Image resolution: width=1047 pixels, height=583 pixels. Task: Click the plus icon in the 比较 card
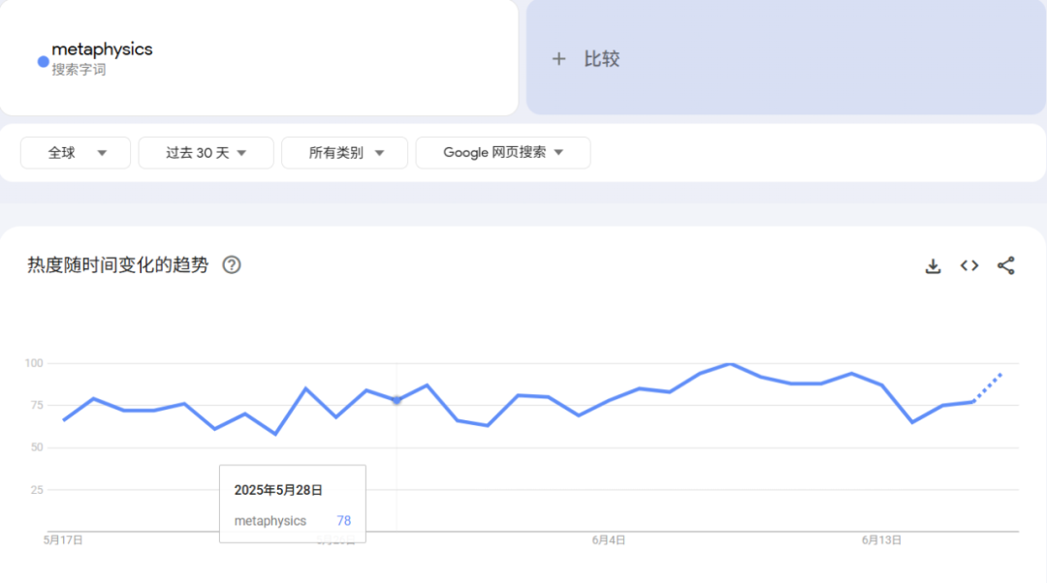[x=558, y=59]
